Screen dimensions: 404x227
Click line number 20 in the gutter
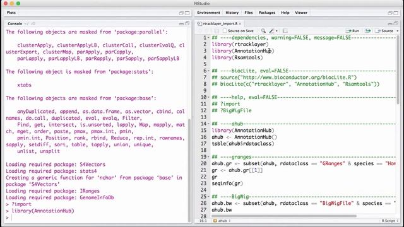(x=203, y=164)
